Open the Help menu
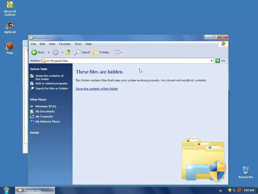 [x=88, y=44]
